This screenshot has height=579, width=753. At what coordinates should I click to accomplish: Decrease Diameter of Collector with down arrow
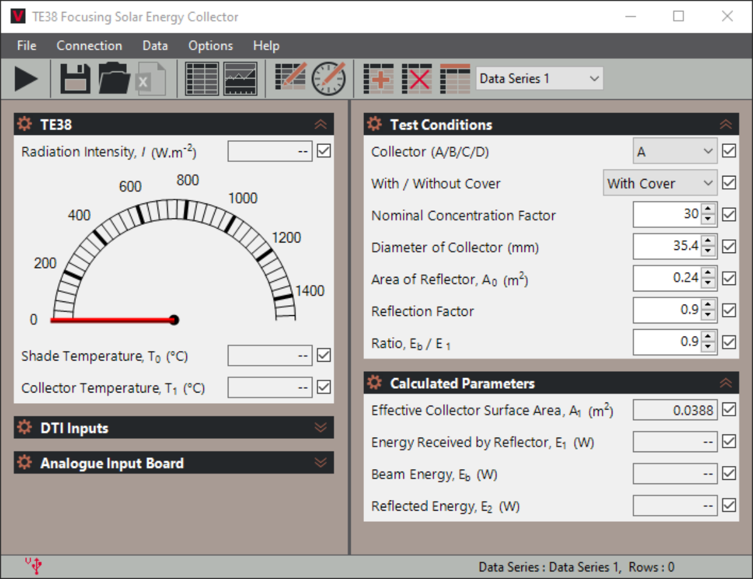click(708, 252)
